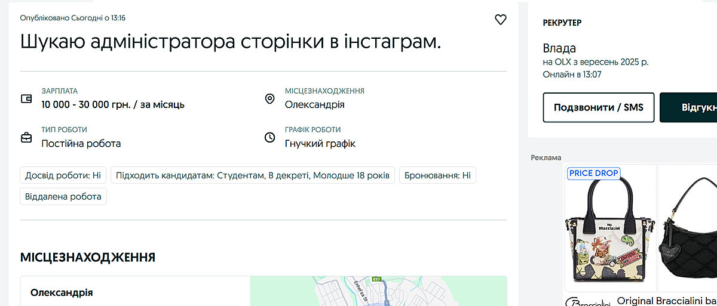
Task: Click the heart favorite icon
Action: pyautogui.click(x=501, y=20)
